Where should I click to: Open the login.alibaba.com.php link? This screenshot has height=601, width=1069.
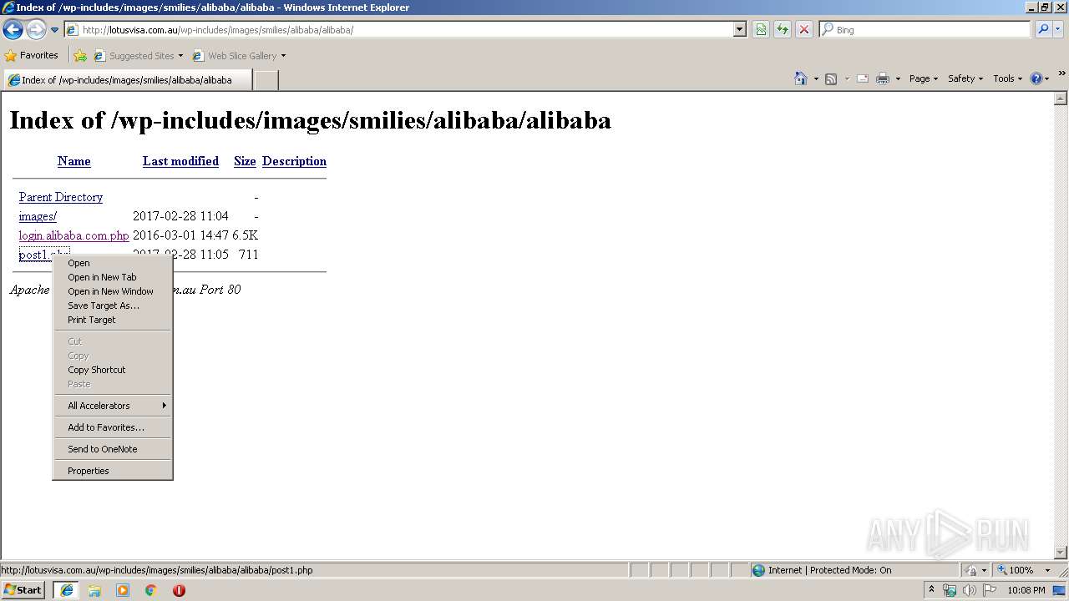tap(74, 235)
